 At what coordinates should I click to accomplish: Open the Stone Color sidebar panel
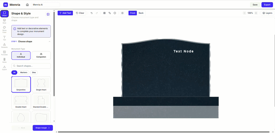pyautogui.click(x=4, y=29)
